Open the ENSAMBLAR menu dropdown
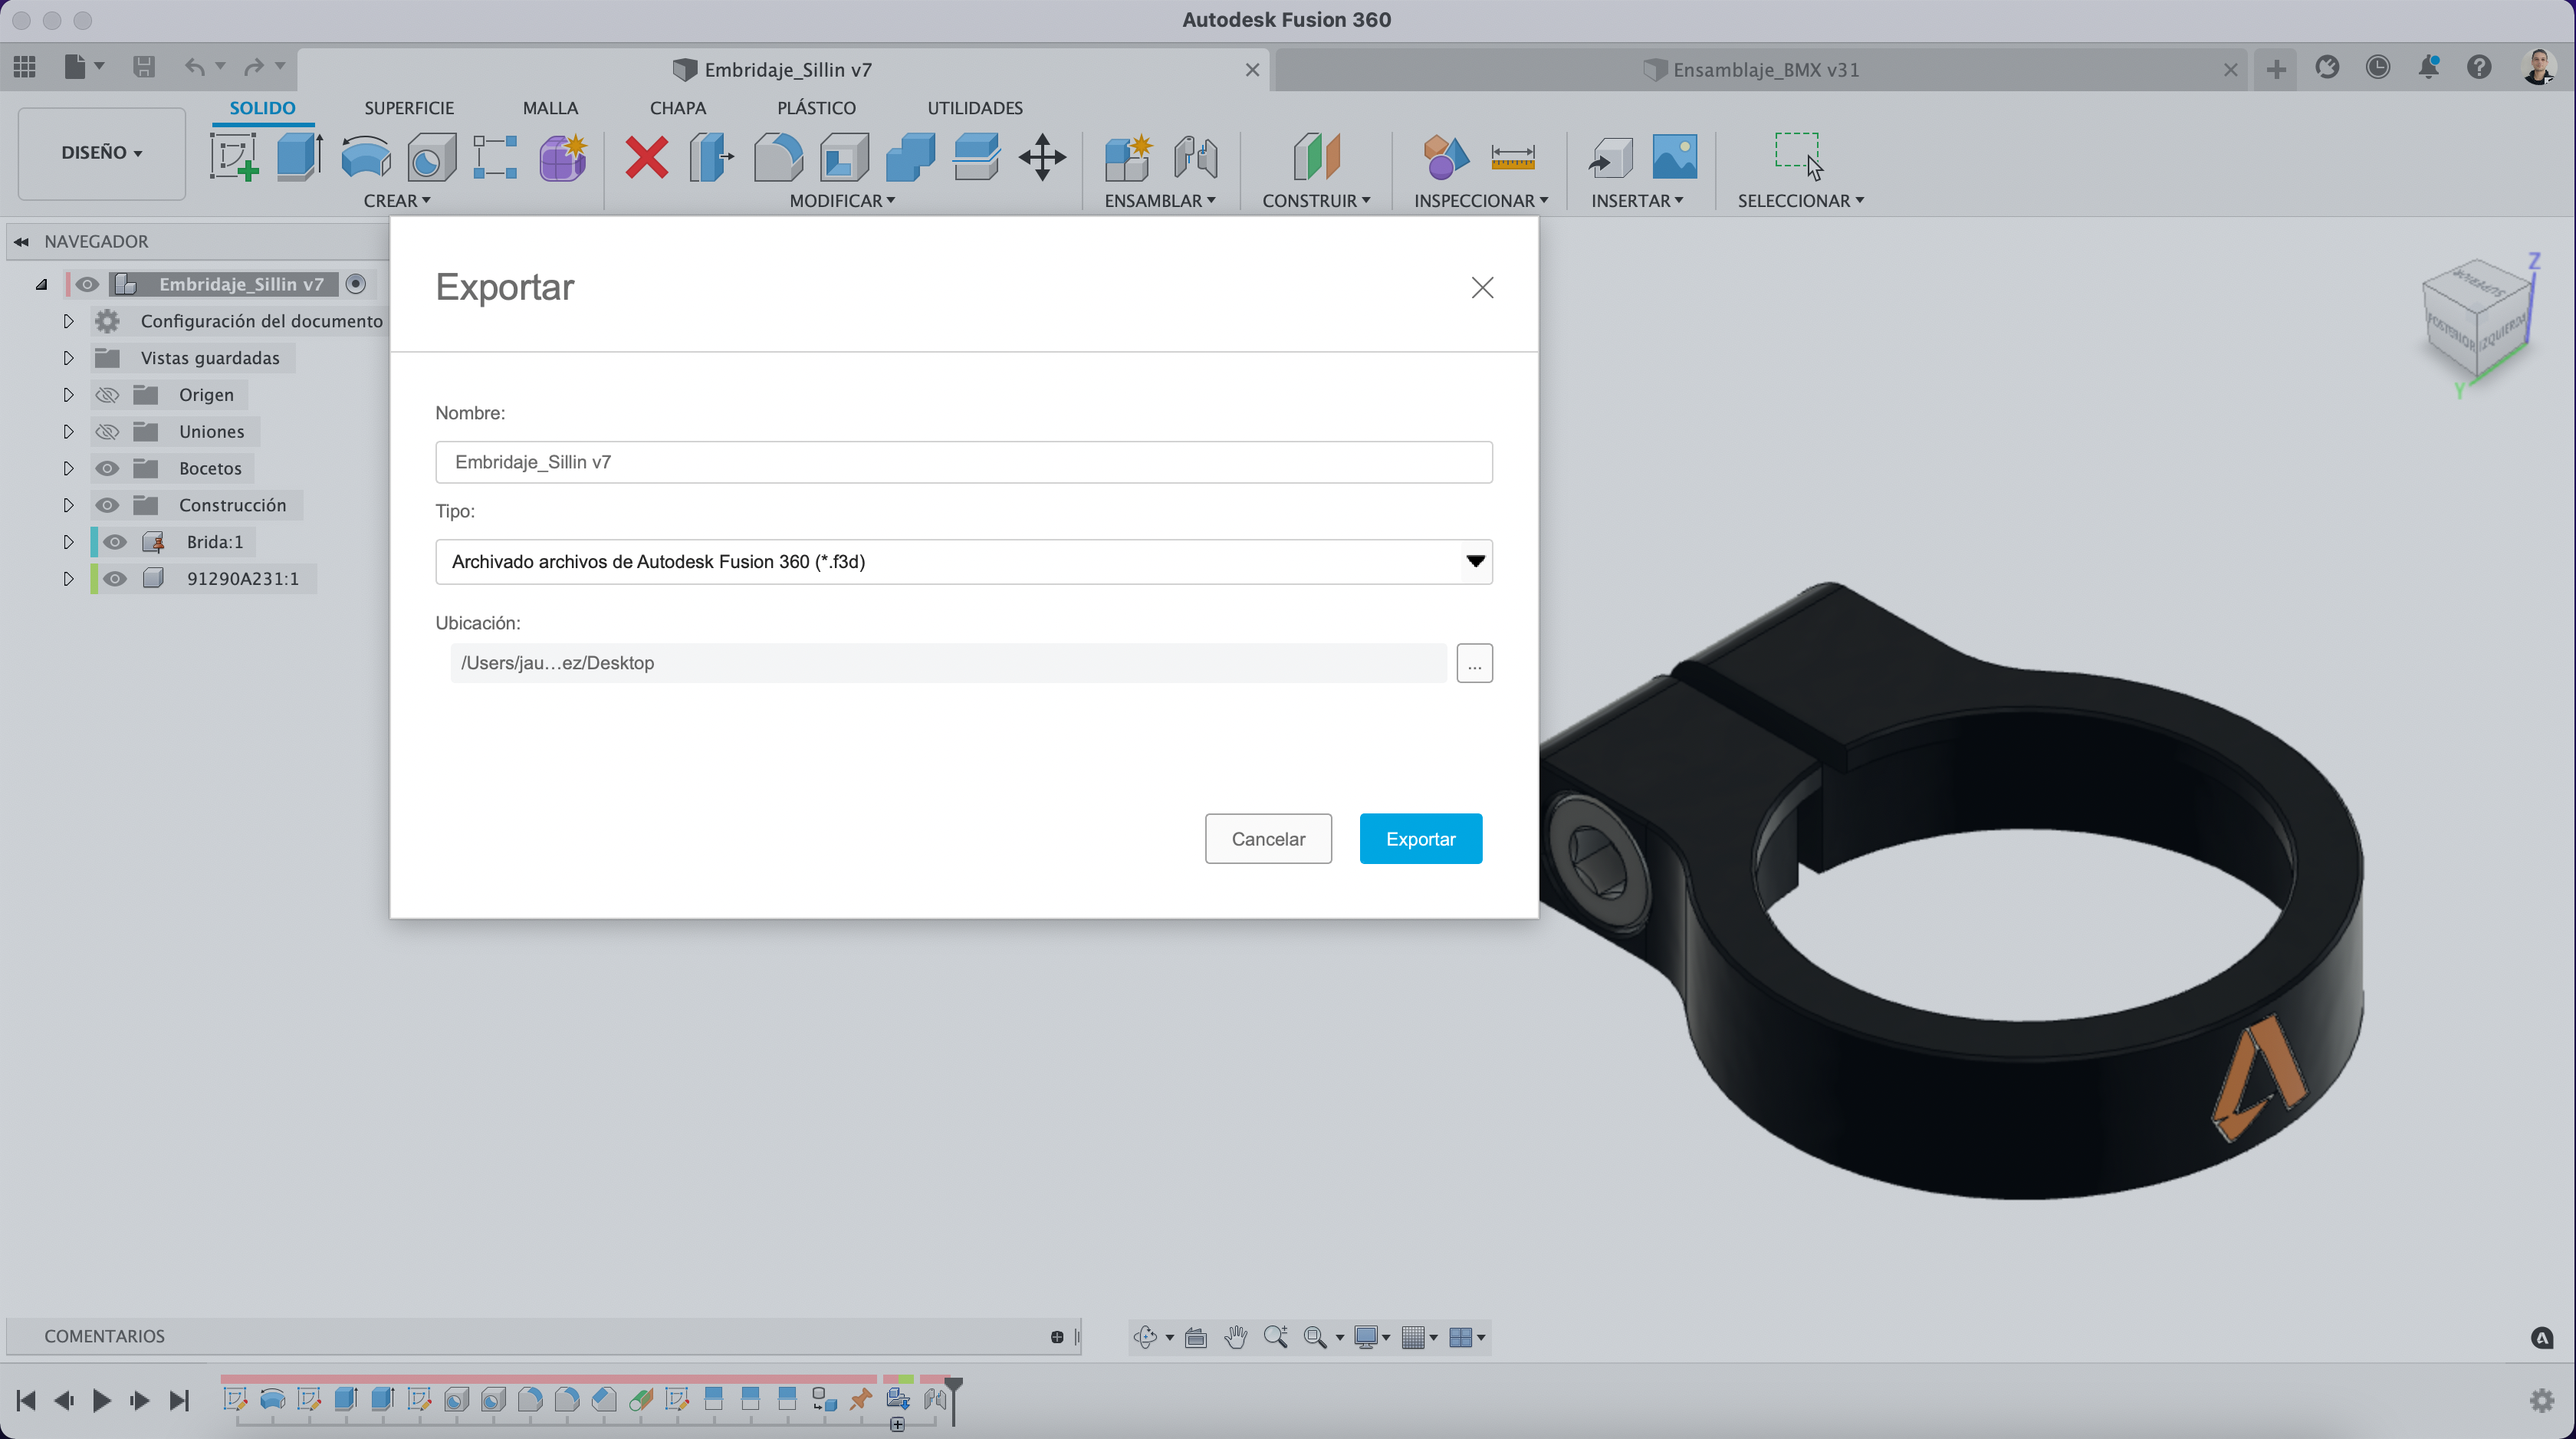This screenshot has width=2576, height=1439. click(1160, 201)
